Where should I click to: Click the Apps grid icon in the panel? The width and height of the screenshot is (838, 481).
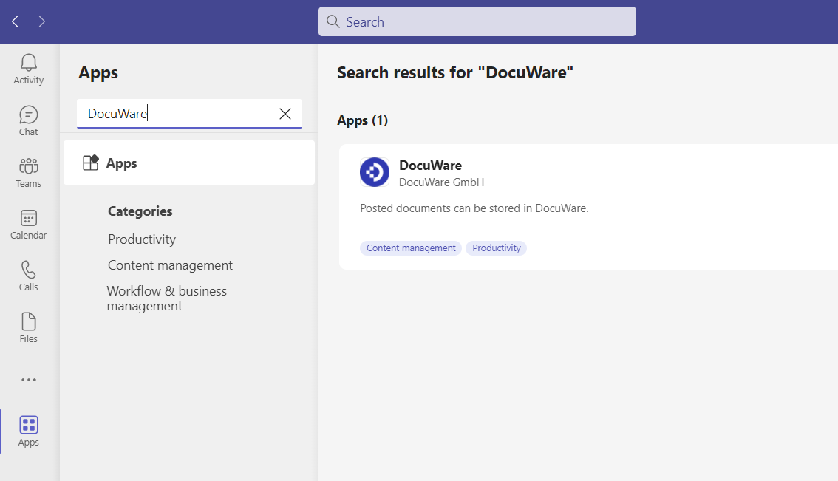point(91,163)
